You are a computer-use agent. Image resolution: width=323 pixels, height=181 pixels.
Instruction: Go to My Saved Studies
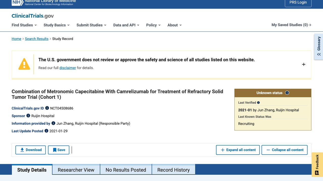click(x=291, y=25)
